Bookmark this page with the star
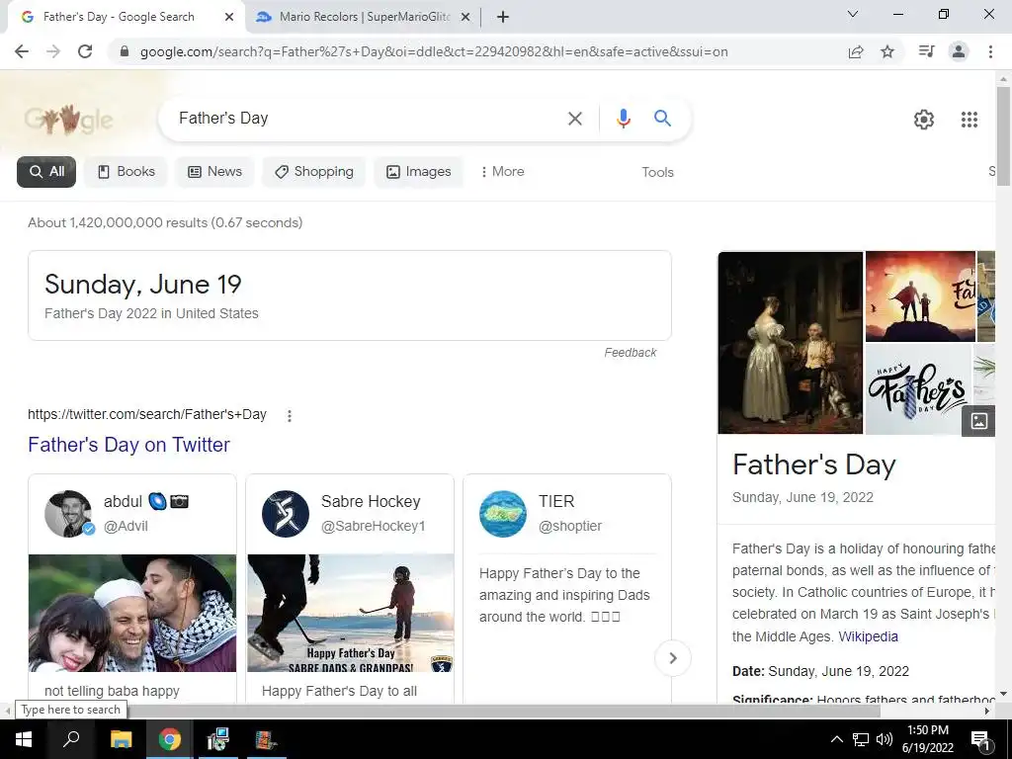 click(888, 51)
